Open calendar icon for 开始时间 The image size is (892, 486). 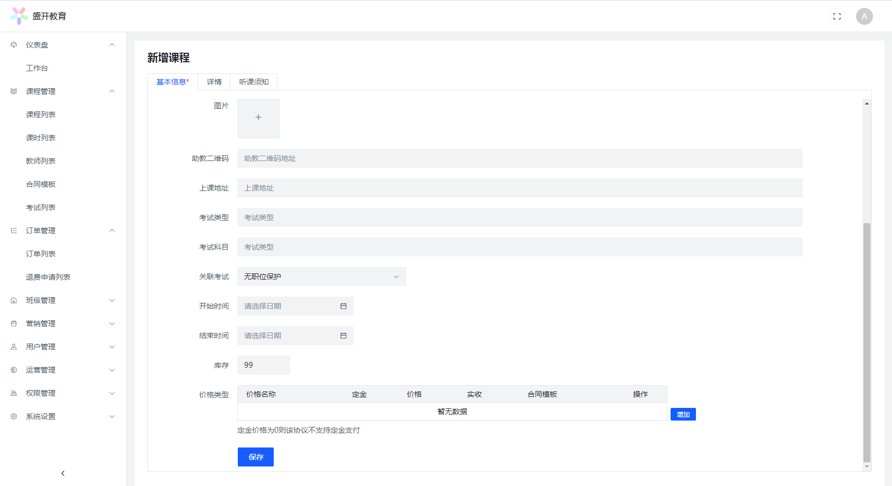pyautogui.click(x=343, y=306)
